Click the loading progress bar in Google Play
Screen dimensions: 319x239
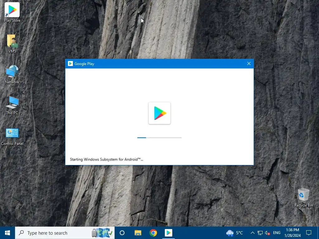(159, 138)
